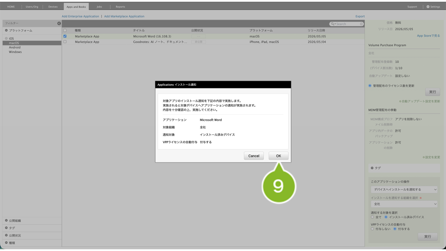This screenshot has height=251, width=446.
Task: Select Windows in the platform filter
Action: click(x=15, y=52)
